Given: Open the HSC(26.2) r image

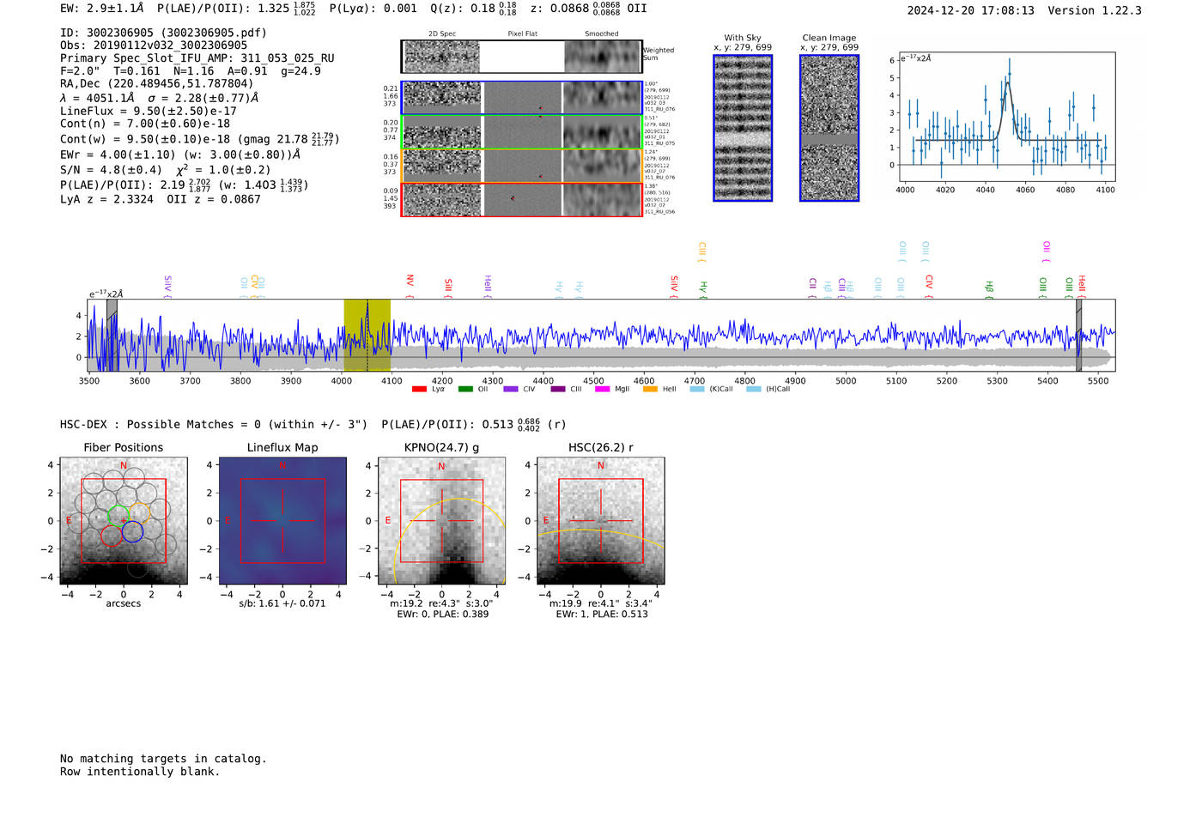Looking at the screenshot, I should [x=601, y=521].
